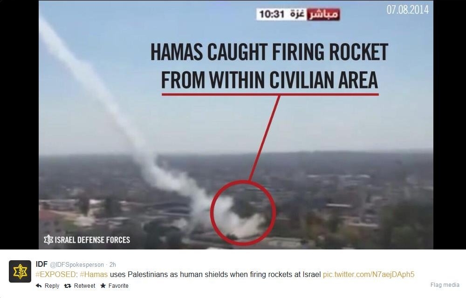Screen dimensions: 466x298
Task: Open the 2h tweet timestamp
Action: [113, 265]
